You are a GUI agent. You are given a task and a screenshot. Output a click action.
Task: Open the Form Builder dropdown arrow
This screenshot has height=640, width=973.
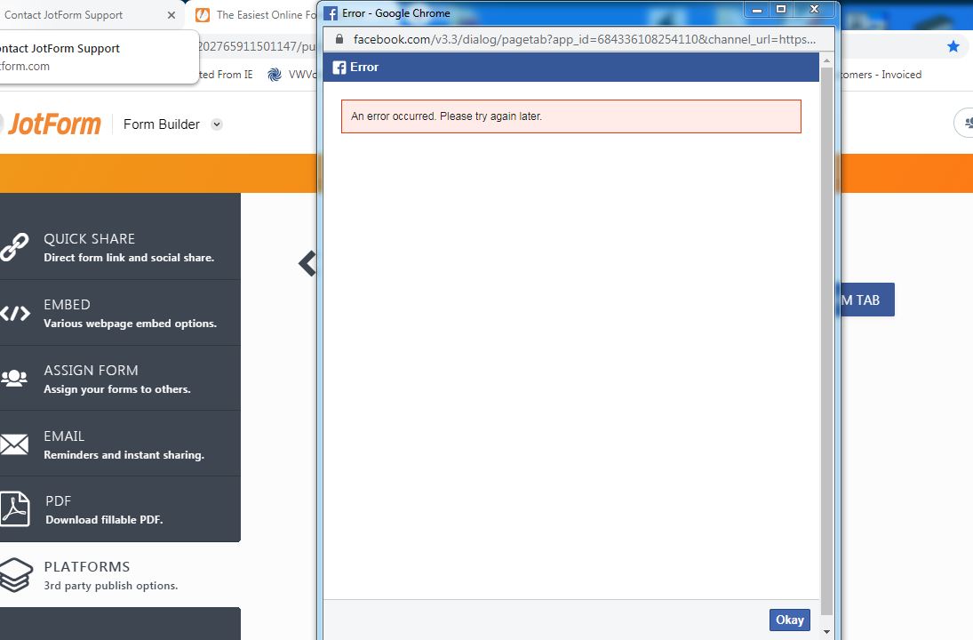[x=216, y=124]
